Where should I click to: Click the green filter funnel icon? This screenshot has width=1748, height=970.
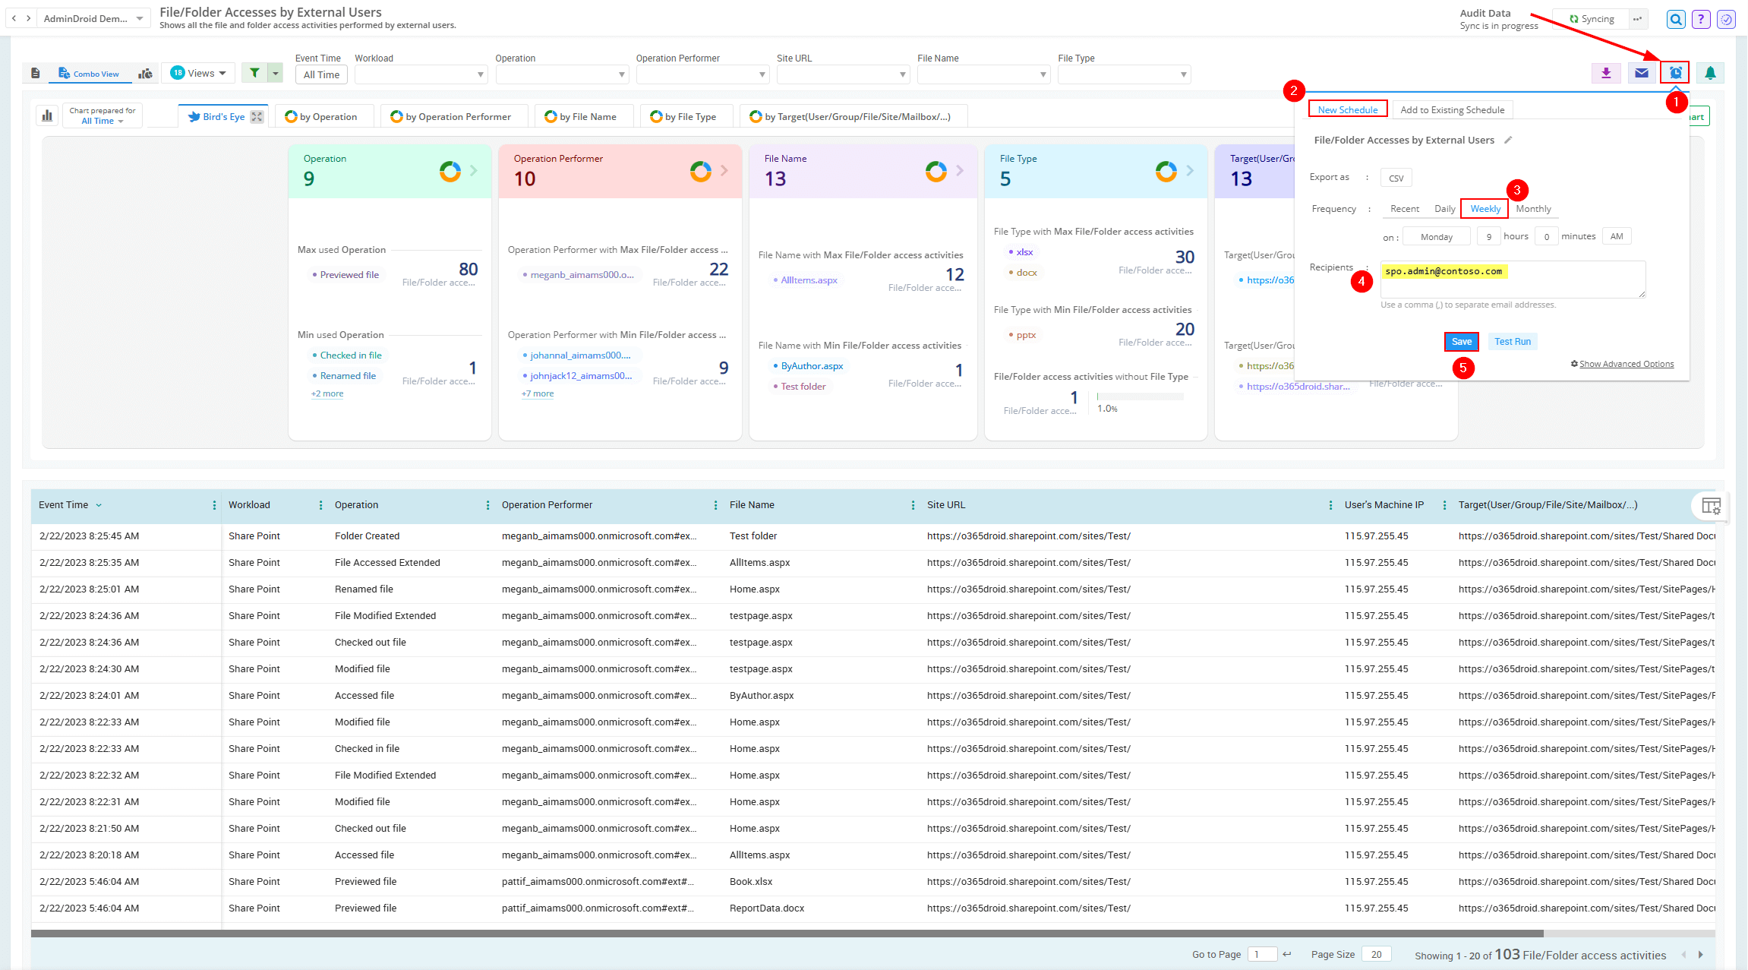[x=254, y=72]
